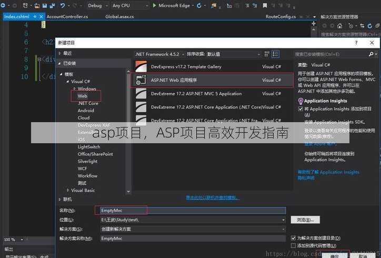This screenshot has height=258, width=381.
Task: Click the help question mark in dialog
Action: click(356, 43)
